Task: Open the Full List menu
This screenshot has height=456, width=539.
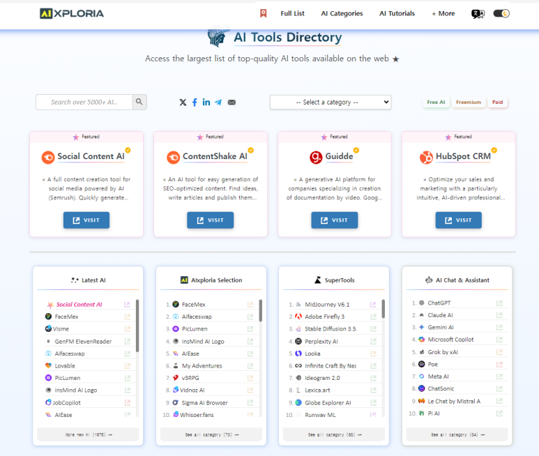Action: 292,13
